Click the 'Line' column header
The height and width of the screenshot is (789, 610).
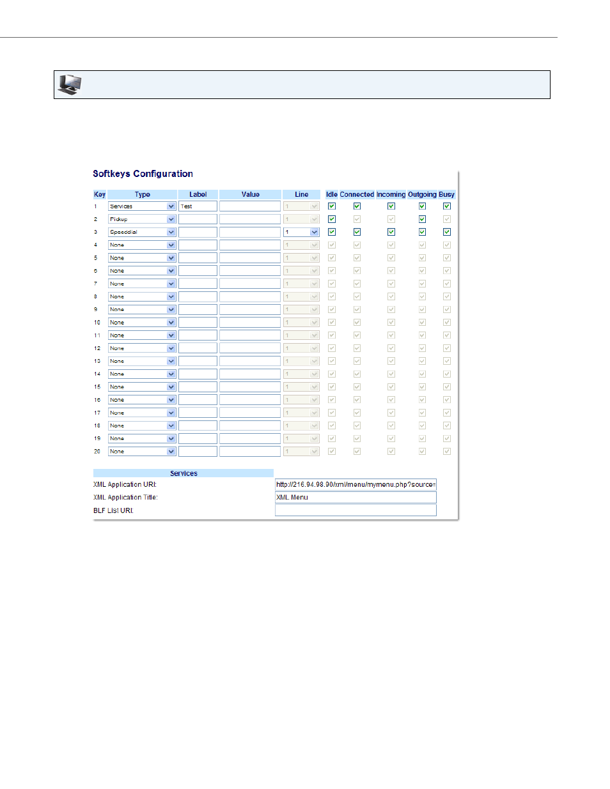coord(302,194)
